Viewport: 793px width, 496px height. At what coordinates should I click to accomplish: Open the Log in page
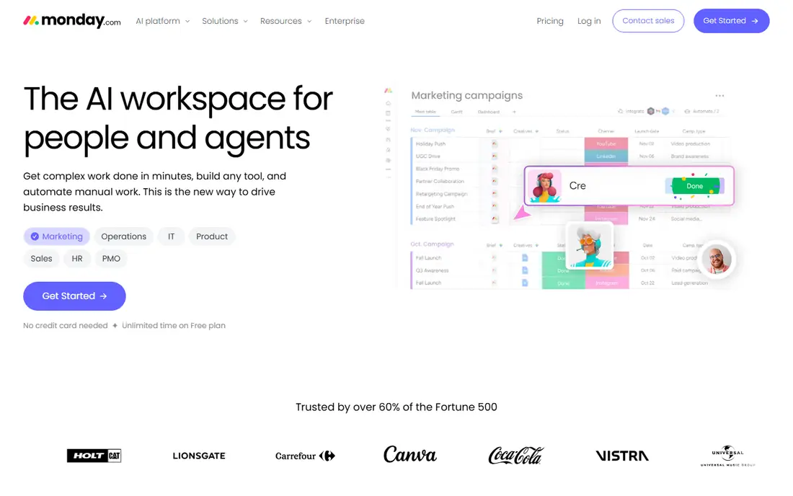pyautogui.click(x=589, y=21)
